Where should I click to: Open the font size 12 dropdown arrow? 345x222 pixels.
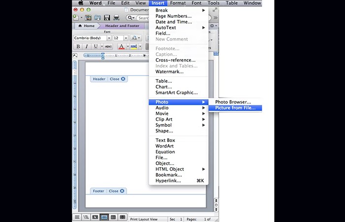click(x=126, y=38)
